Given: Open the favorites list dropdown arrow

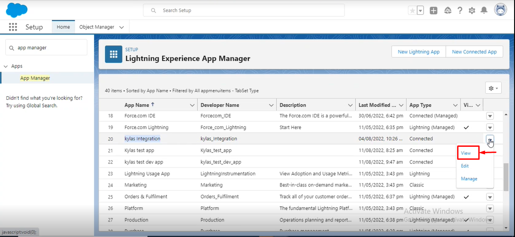Looking at the screenshot, I should (x=420, y=10).
